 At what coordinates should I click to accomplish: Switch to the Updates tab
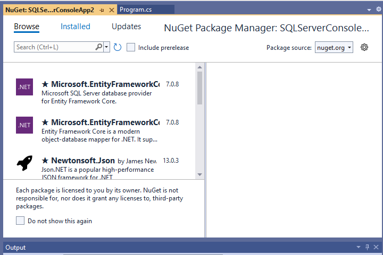[126, 27]
